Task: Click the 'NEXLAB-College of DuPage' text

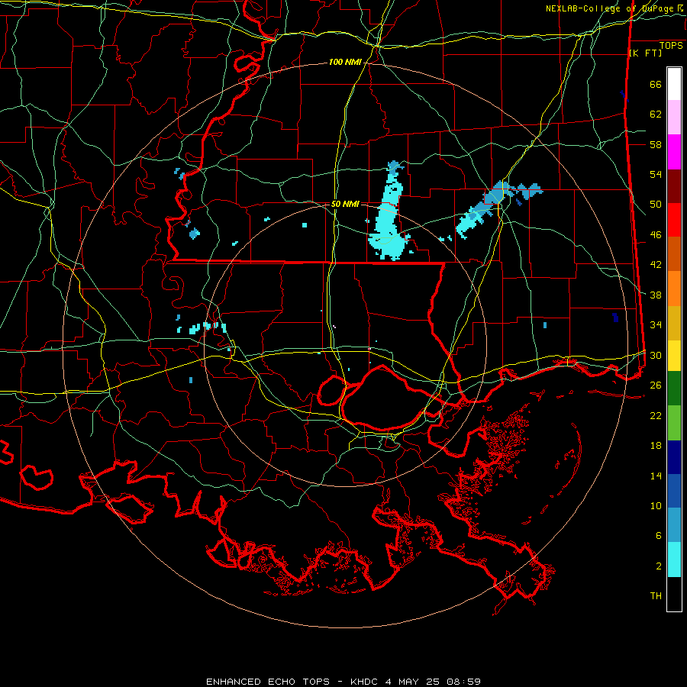Action: click(x=609, y=8)
